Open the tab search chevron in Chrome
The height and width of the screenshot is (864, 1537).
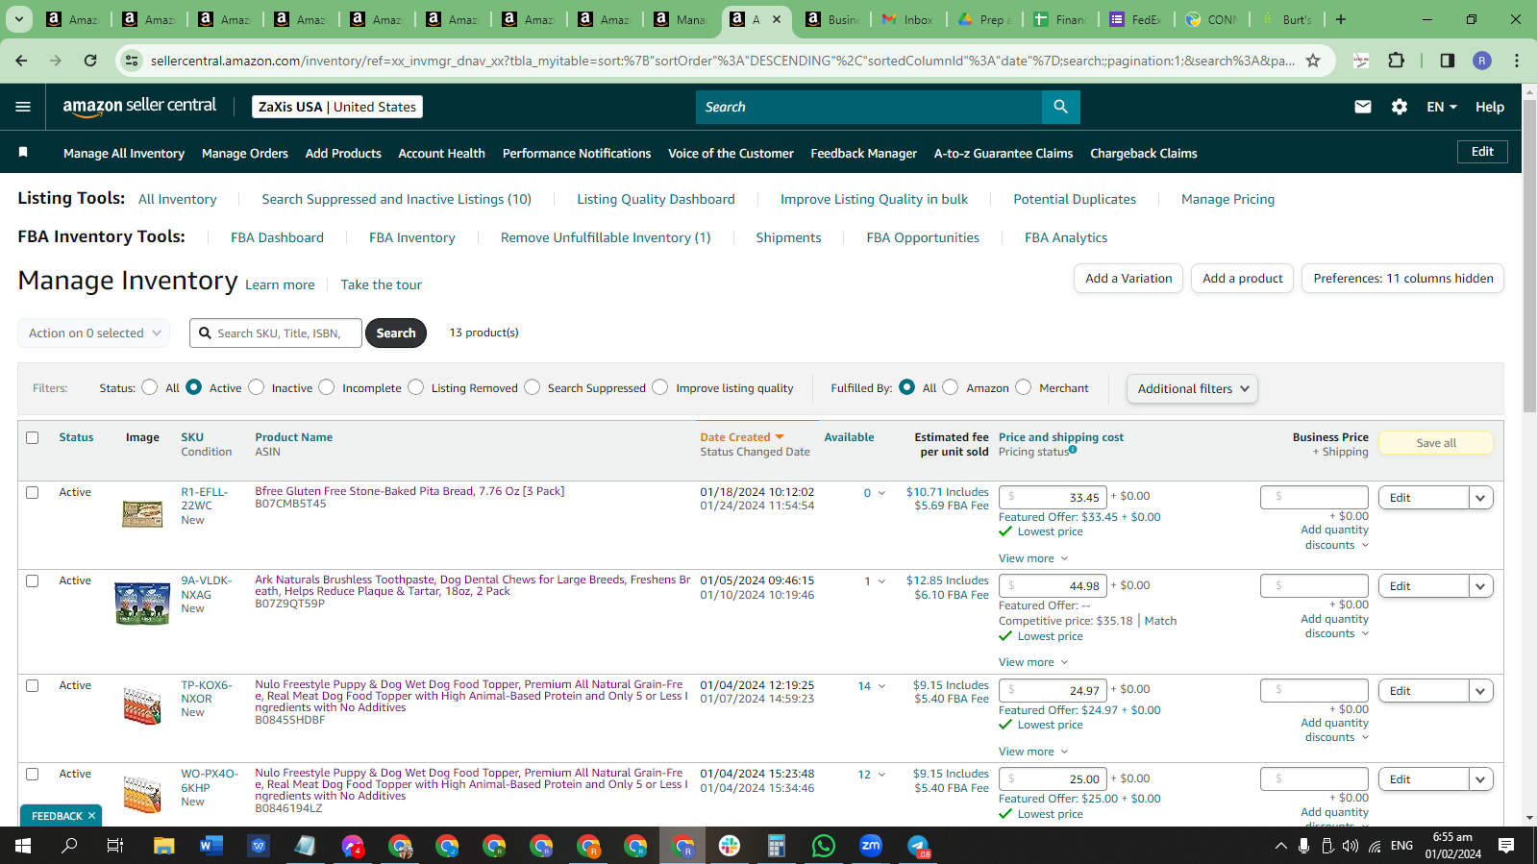pos(19,19)
